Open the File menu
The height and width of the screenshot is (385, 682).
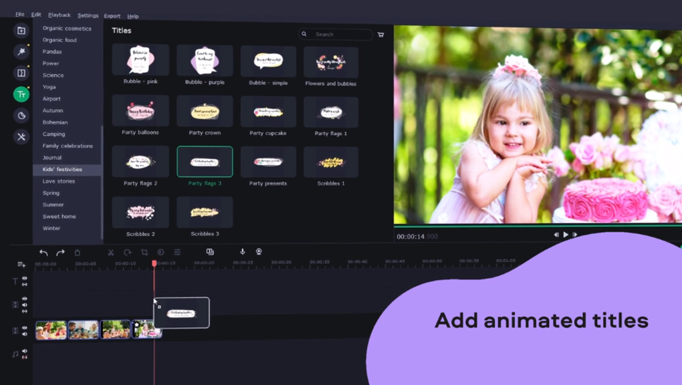point(19,14)
